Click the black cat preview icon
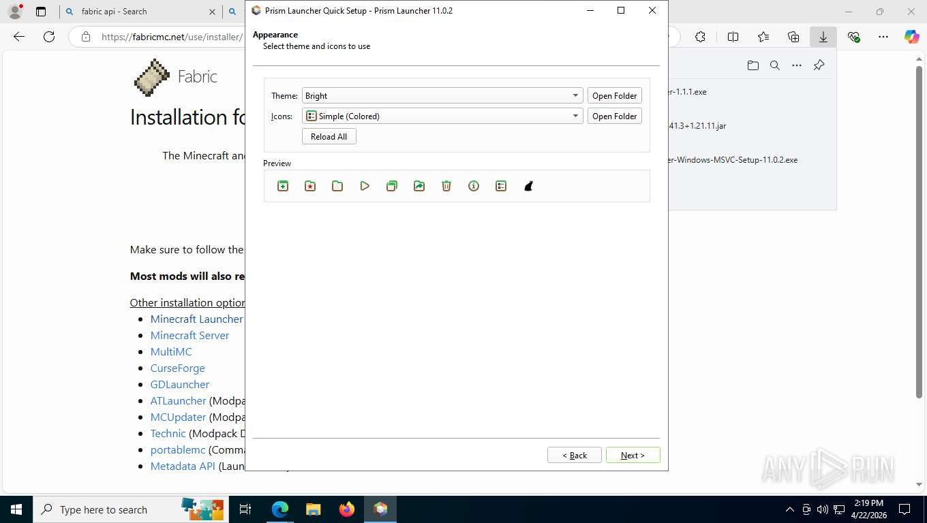 pyautogui.click(x=528, y=186)
